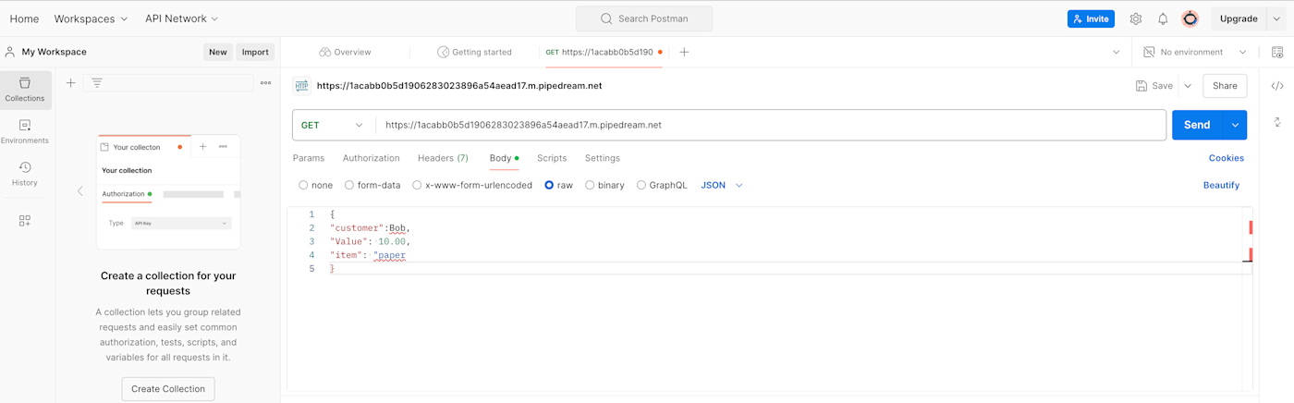Image resolution: width=1294 pixels, height=403 pixels.
Task: Expand the Send button dropdown arrow
Action: pos(1235,125)
